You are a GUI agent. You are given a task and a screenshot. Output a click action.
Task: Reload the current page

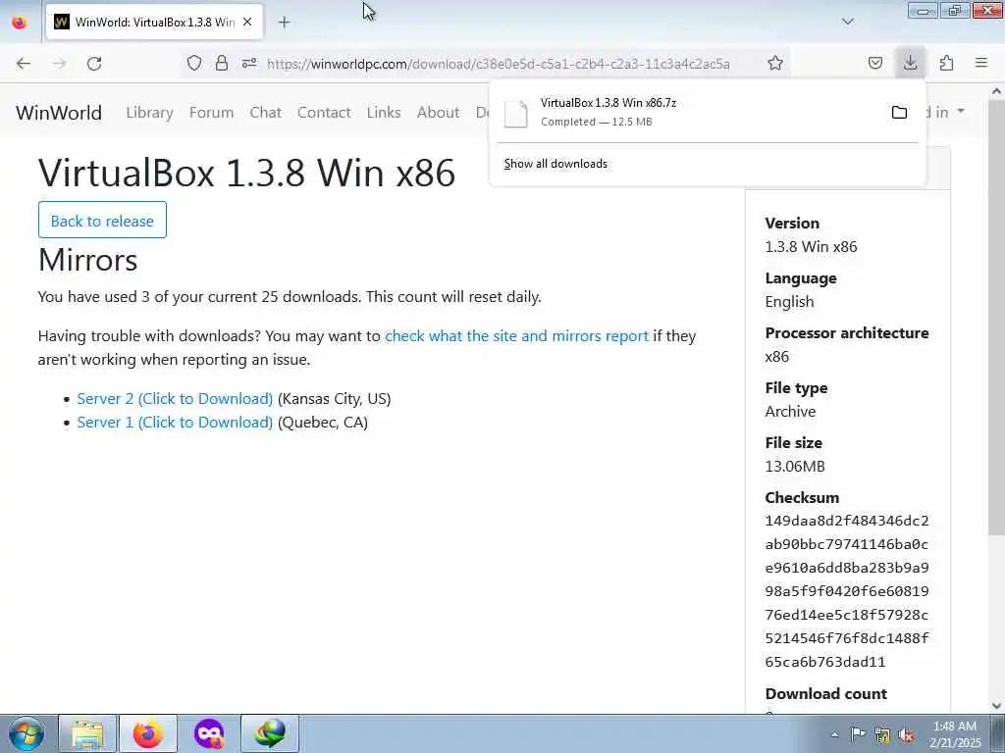(94, 64)
